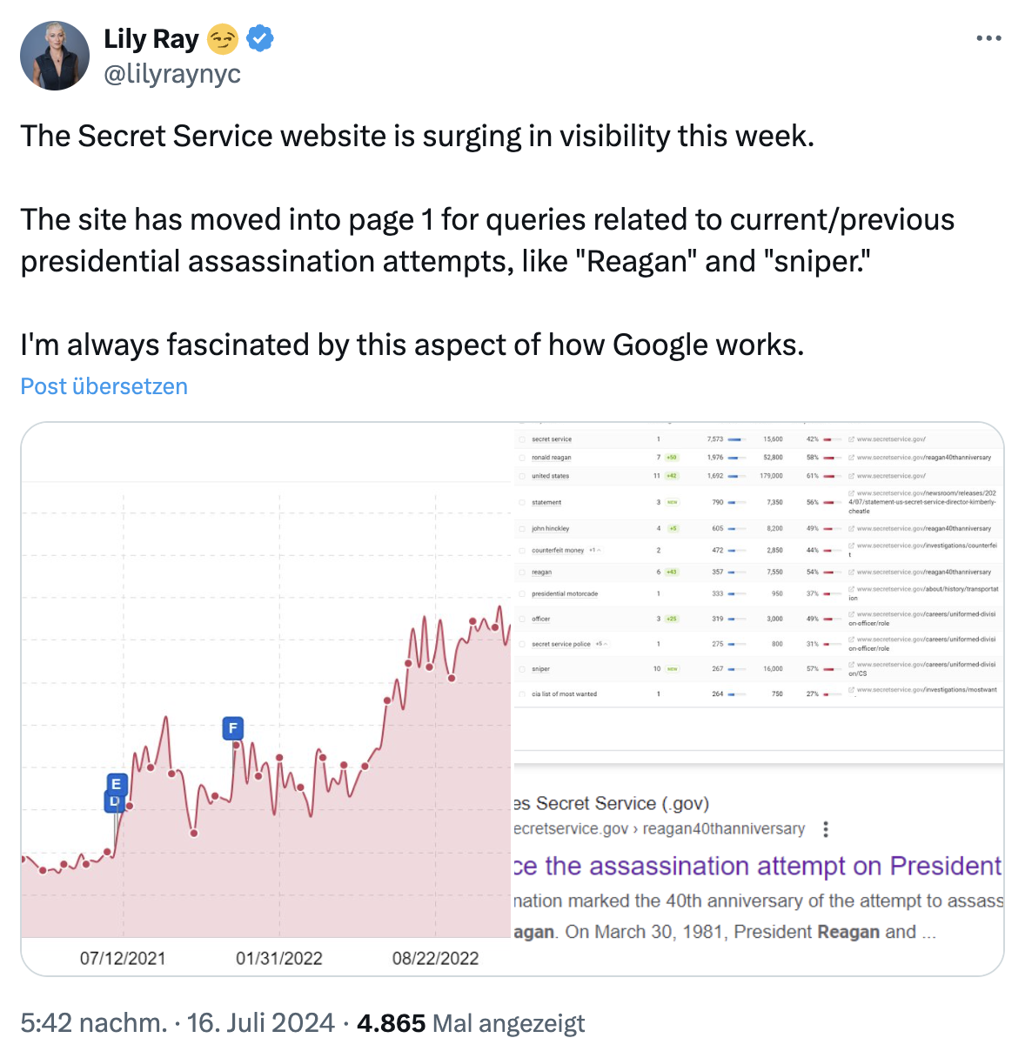Click the Post übersetzen link
The height and width of the screenshot is (1058, 1025).
tap(103, 386)
